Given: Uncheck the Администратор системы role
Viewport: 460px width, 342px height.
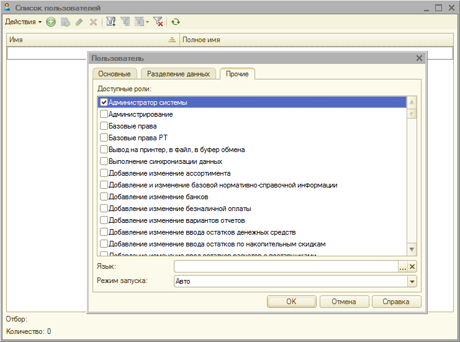Looking at the screenshot, I should 104,102.
